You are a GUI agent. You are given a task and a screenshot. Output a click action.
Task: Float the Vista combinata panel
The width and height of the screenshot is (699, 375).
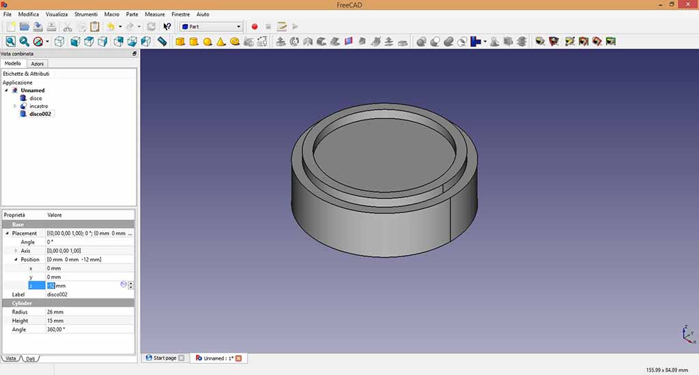134,53
